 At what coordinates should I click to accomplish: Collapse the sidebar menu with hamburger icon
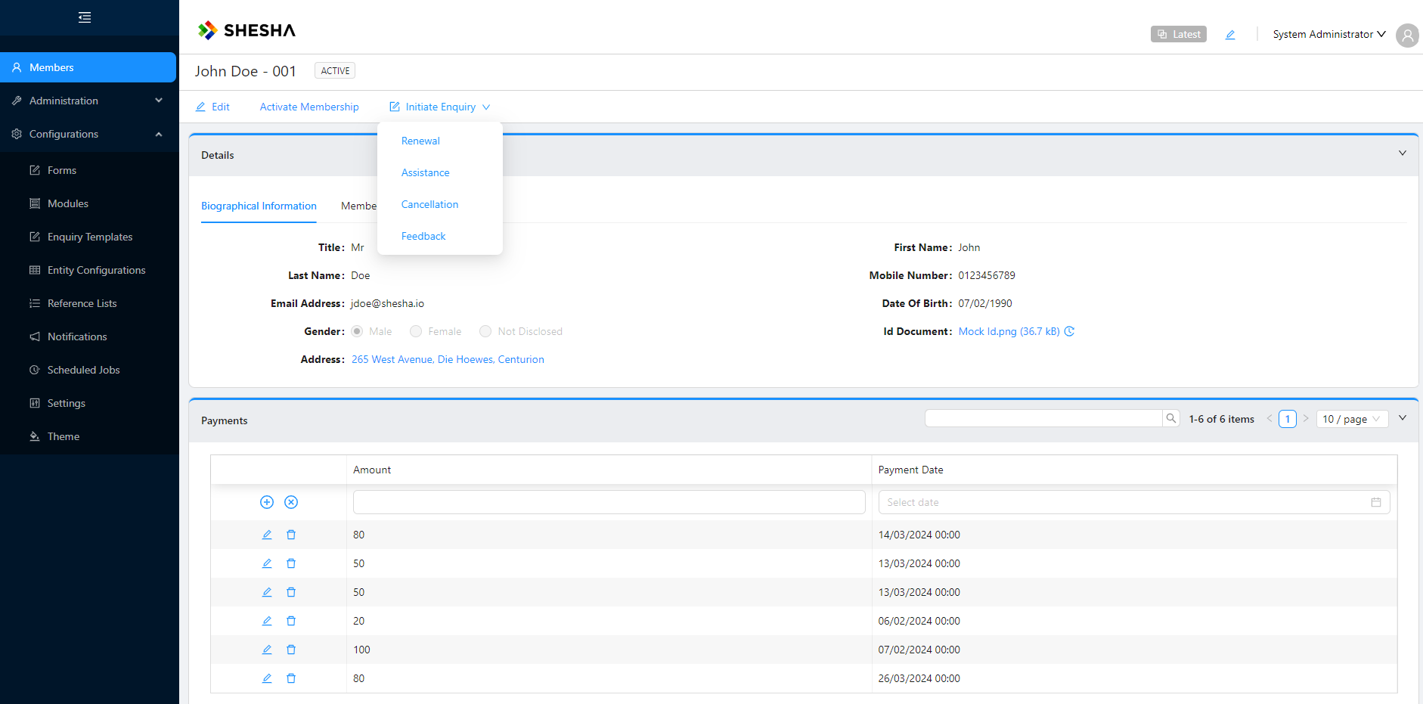tap(85, 17)
